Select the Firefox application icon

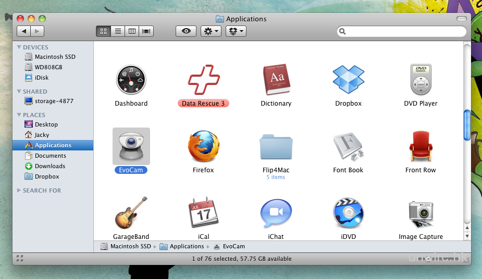coord(203,146)
